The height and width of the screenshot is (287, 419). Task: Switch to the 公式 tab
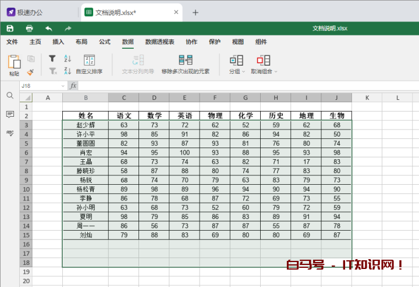pyautogui.click(x=105, y=42)
